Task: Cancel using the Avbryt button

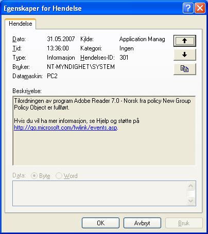Action: click(x=142, y=223)
